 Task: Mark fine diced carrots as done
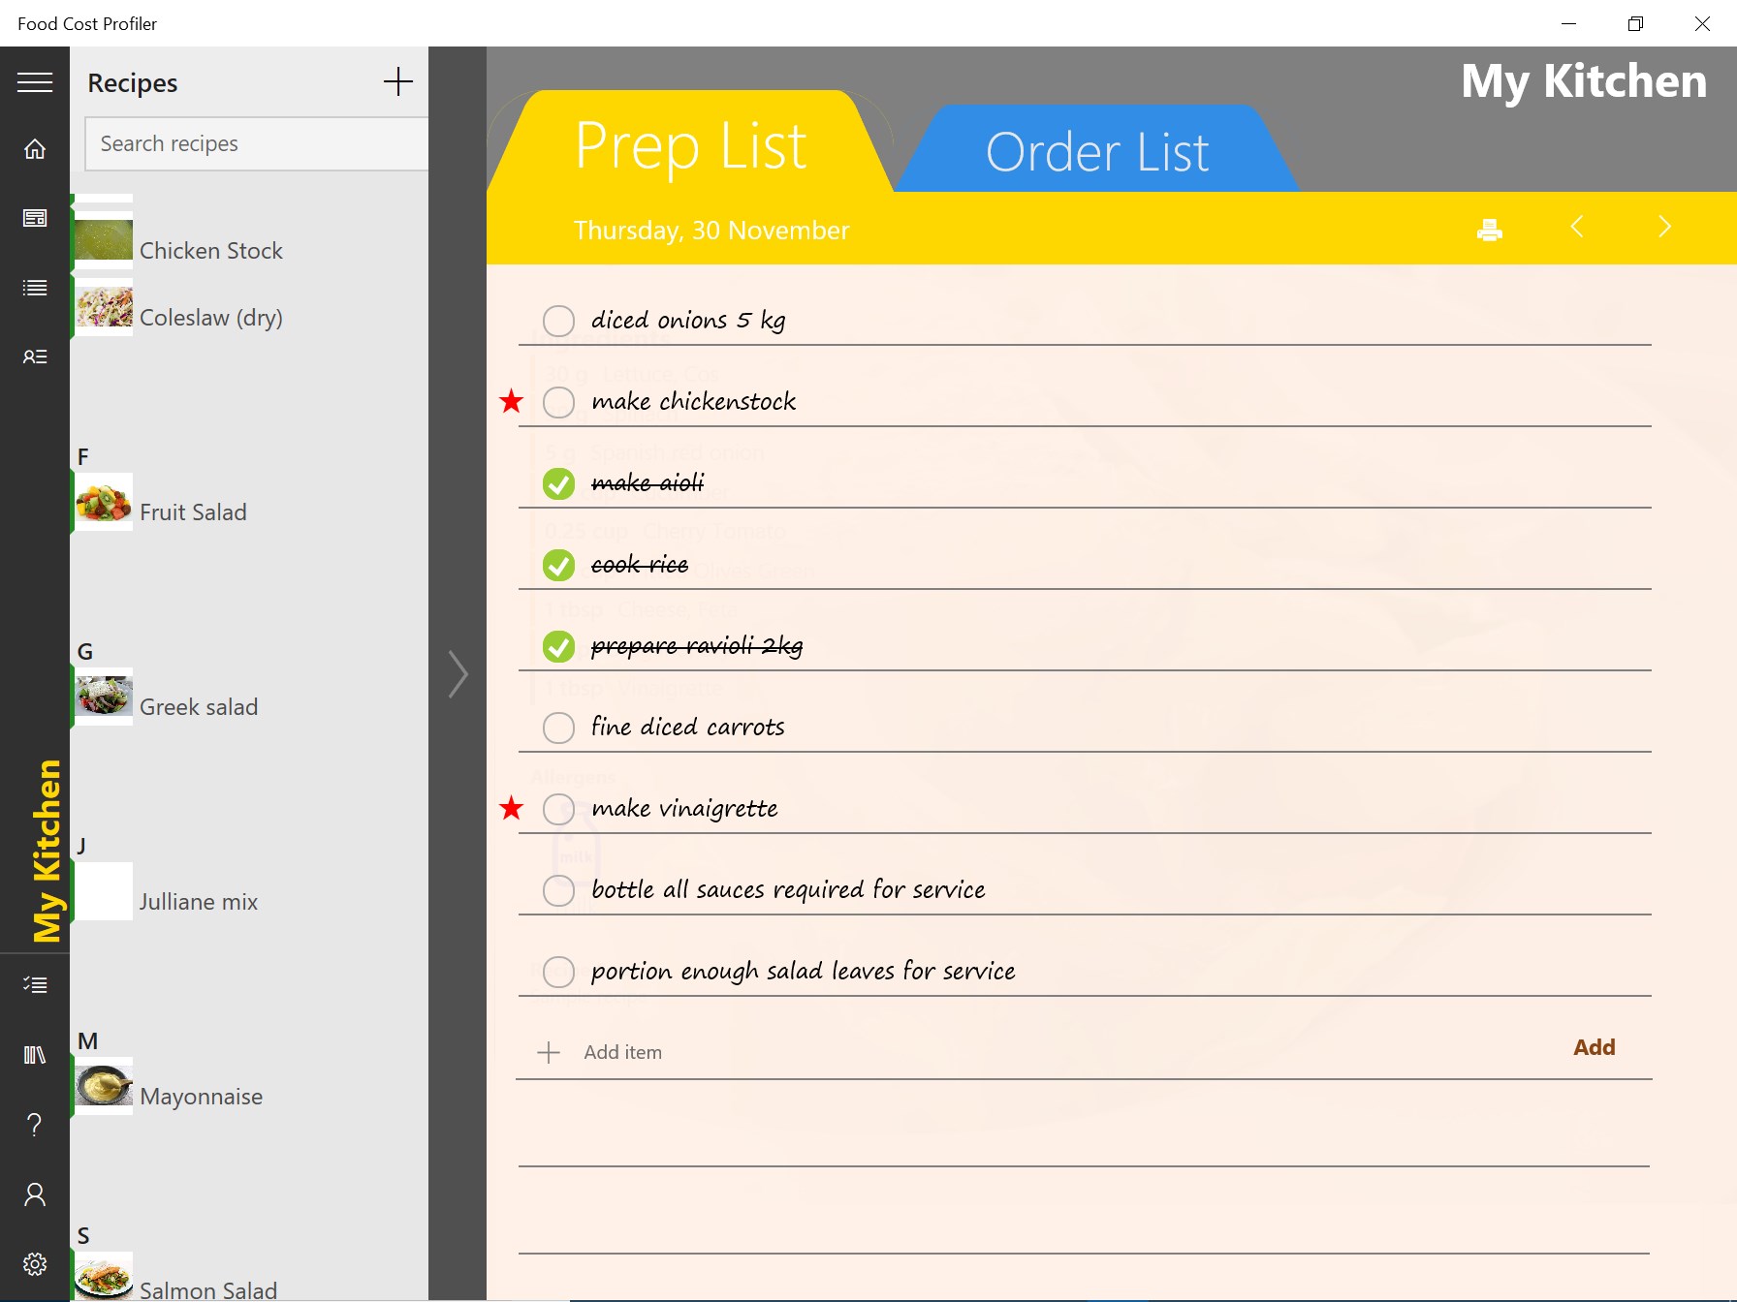click(x=558, y=727)
